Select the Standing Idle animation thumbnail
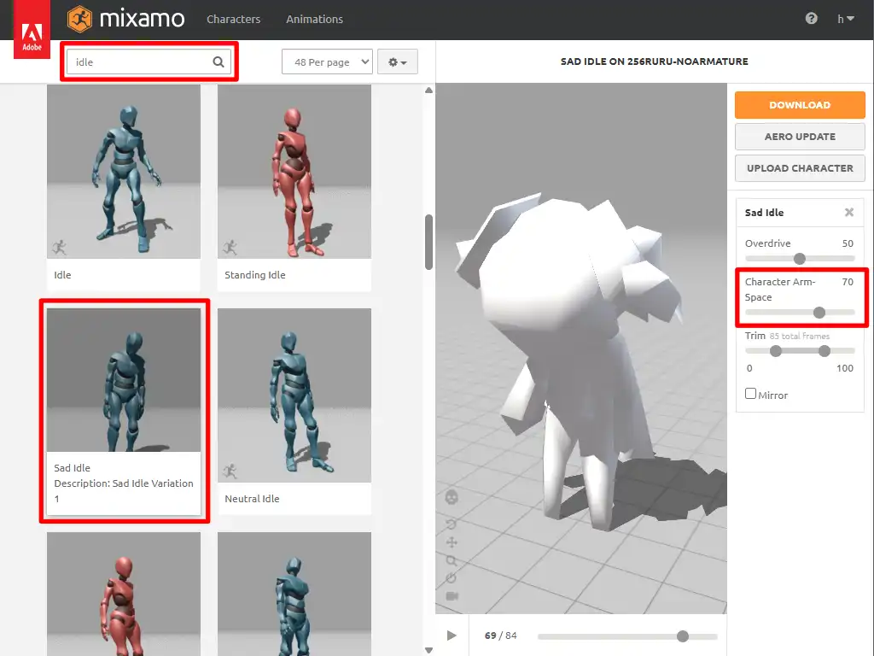874x656 pixels. click(x=294, y=172)
